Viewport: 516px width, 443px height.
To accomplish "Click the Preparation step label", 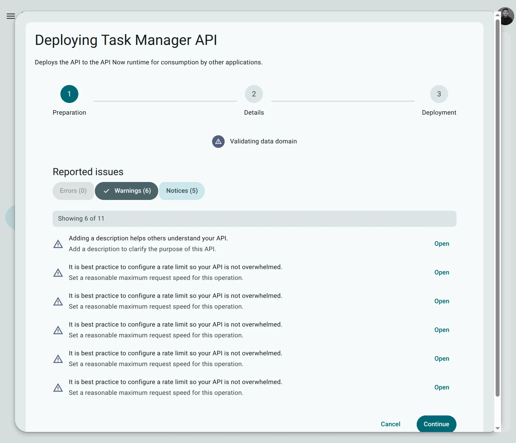I will click(69, 113).
